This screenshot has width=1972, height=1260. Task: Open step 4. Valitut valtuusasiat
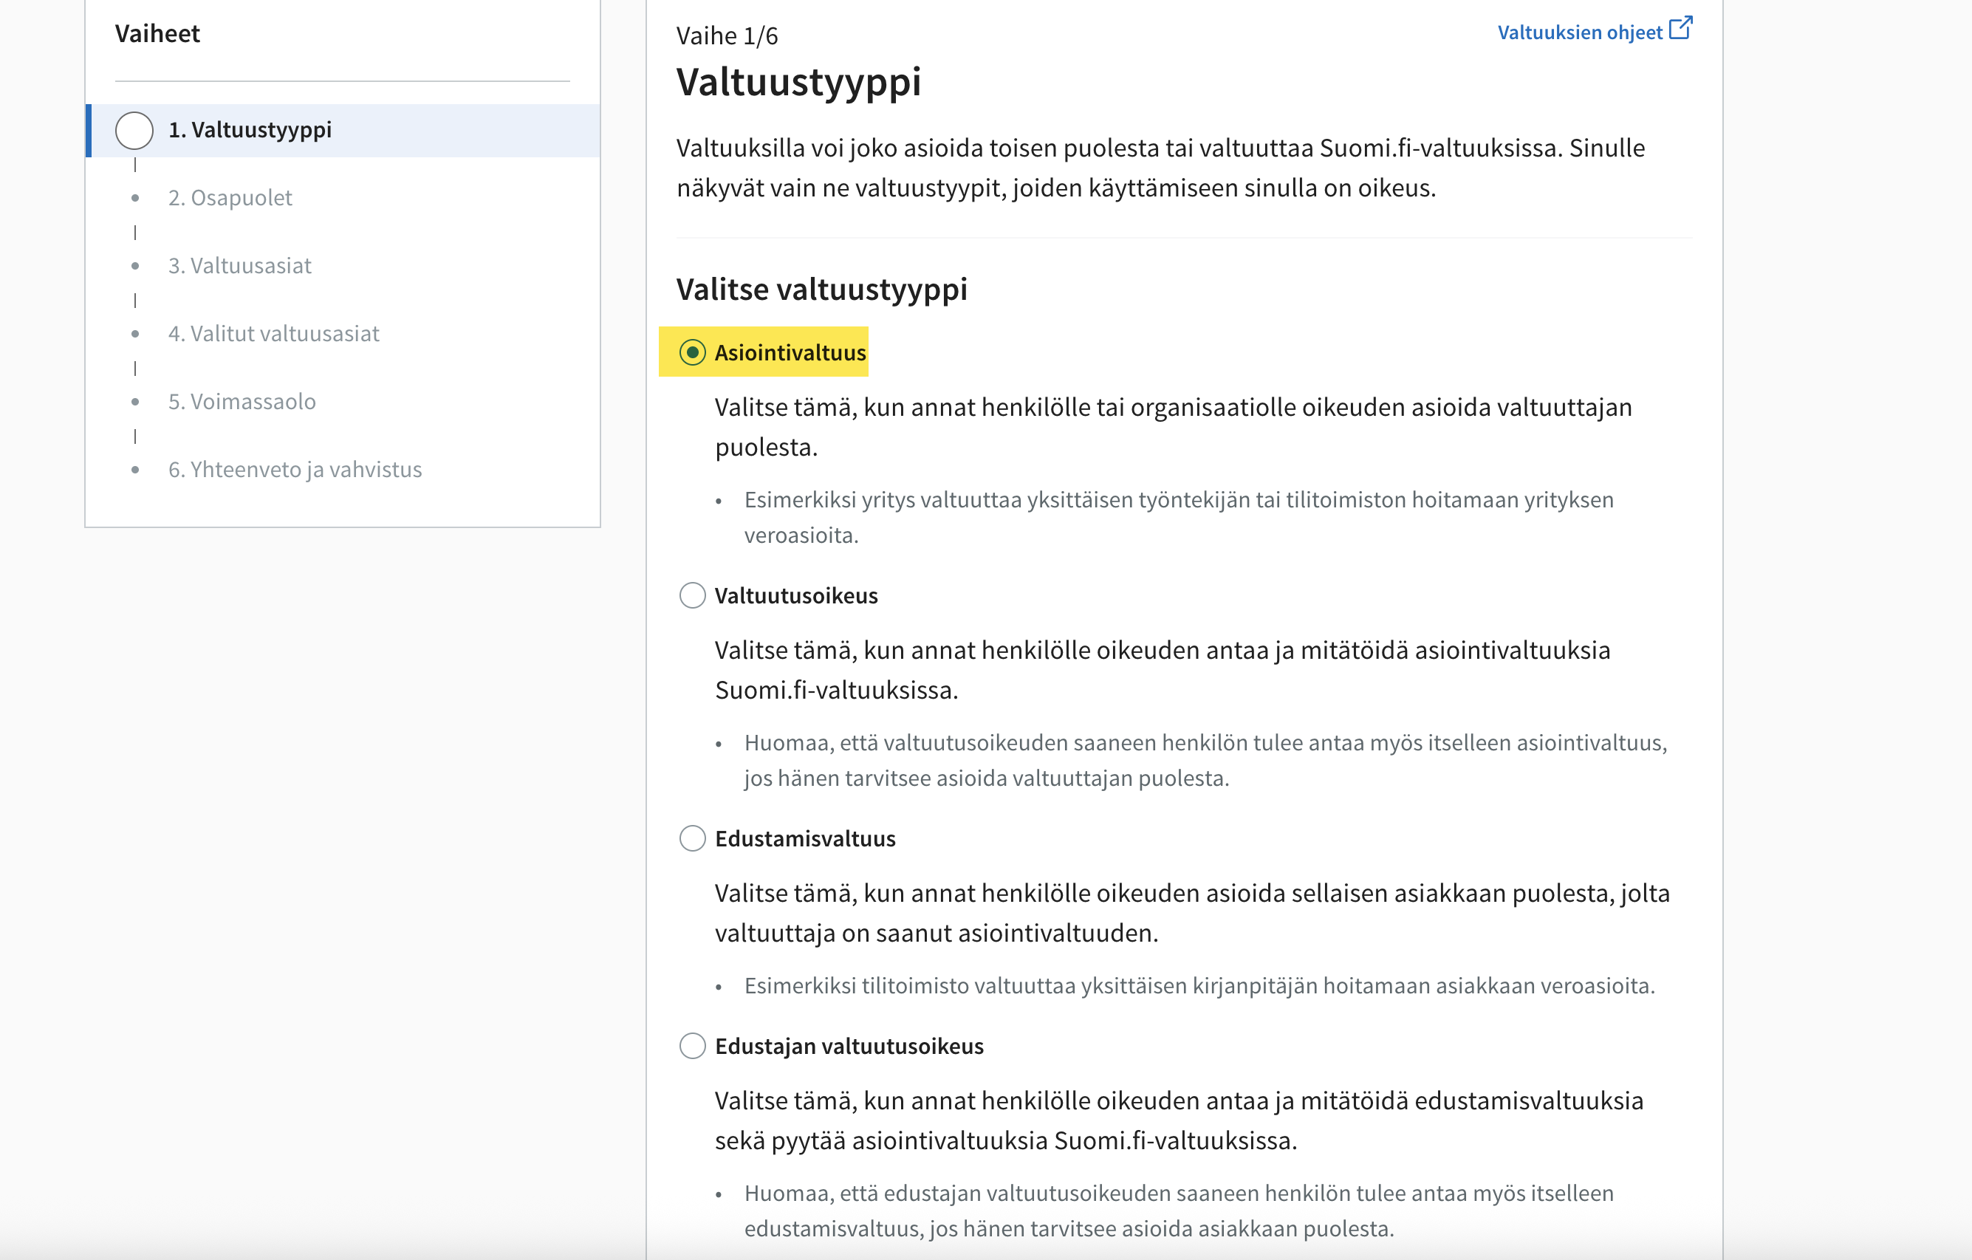click(x=273, y=333)
